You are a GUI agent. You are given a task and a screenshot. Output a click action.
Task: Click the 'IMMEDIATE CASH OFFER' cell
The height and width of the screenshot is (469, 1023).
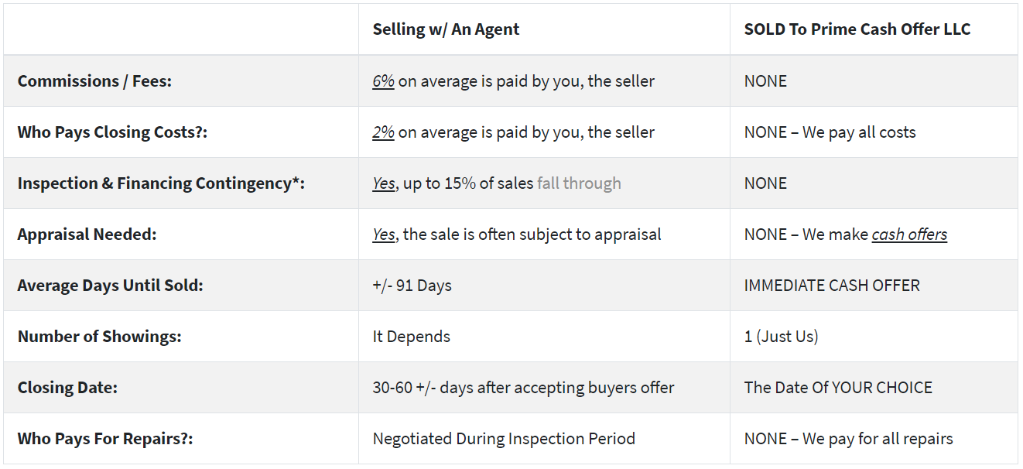pos(832,286)
